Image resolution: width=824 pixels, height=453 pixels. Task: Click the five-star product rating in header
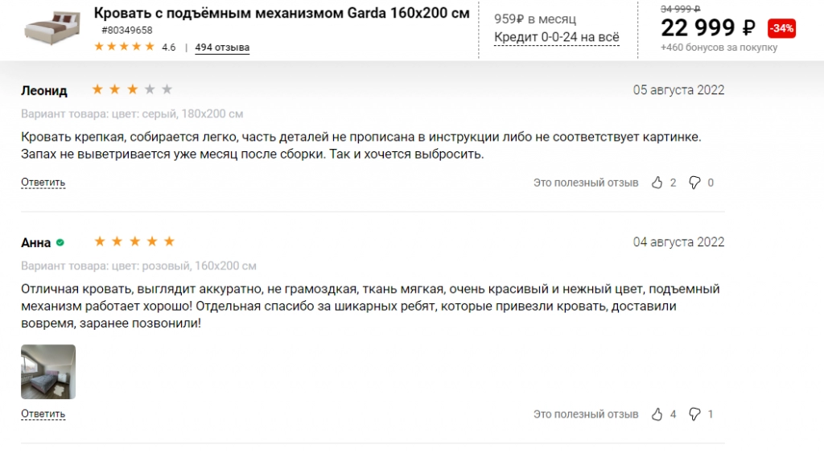pyautogui.click(x=124, y=47)
